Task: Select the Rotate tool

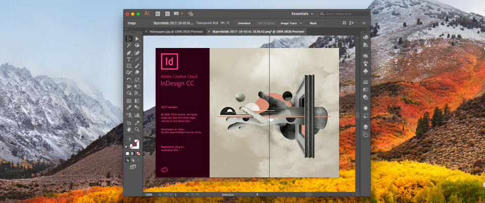Action: (x=129, y=80)
